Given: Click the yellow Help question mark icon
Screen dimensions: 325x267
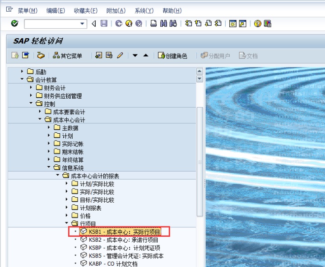Looking at the screenshot, I should pos(257,23).
